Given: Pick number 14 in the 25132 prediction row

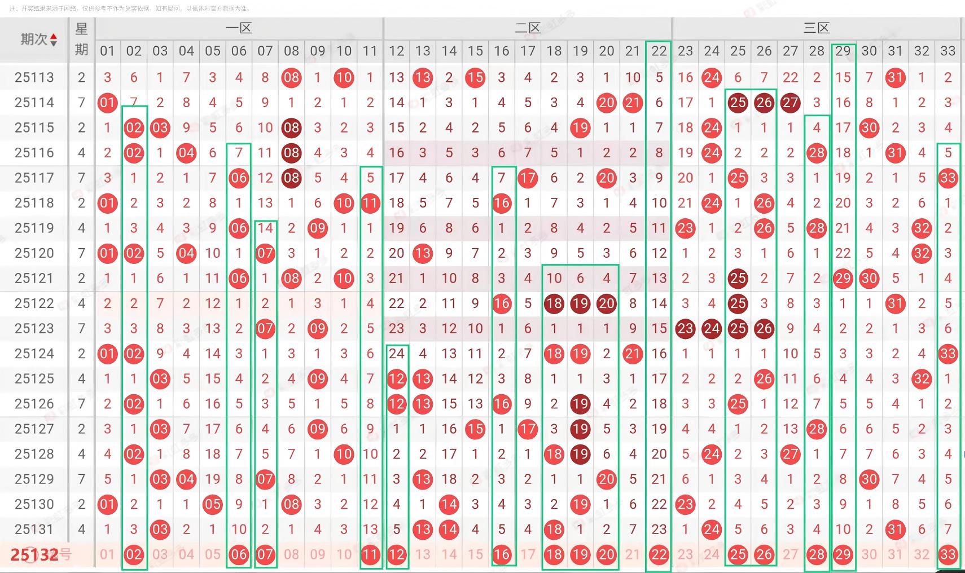Looking at the screenshot, I should 449,554.
